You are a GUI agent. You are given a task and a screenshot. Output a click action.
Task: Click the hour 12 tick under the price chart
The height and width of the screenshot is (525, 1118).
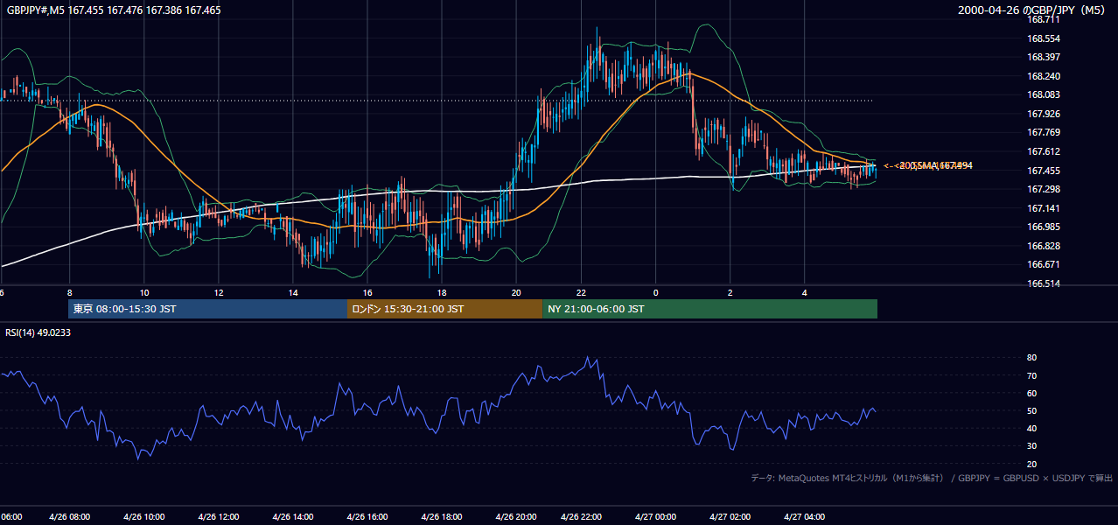pyautogui.click(x=218, y=293)
